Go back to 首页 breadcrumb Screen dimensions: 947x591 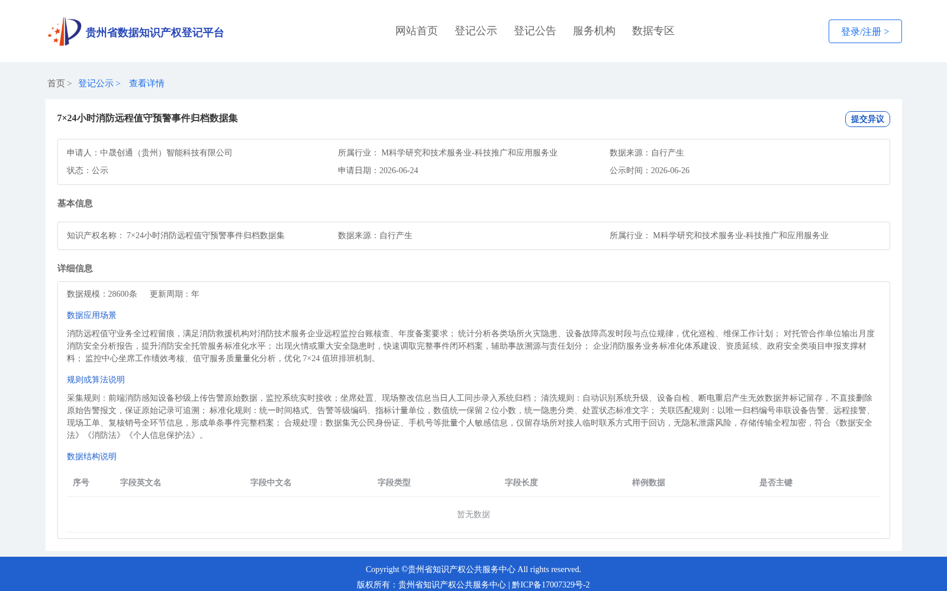point(56,83)
